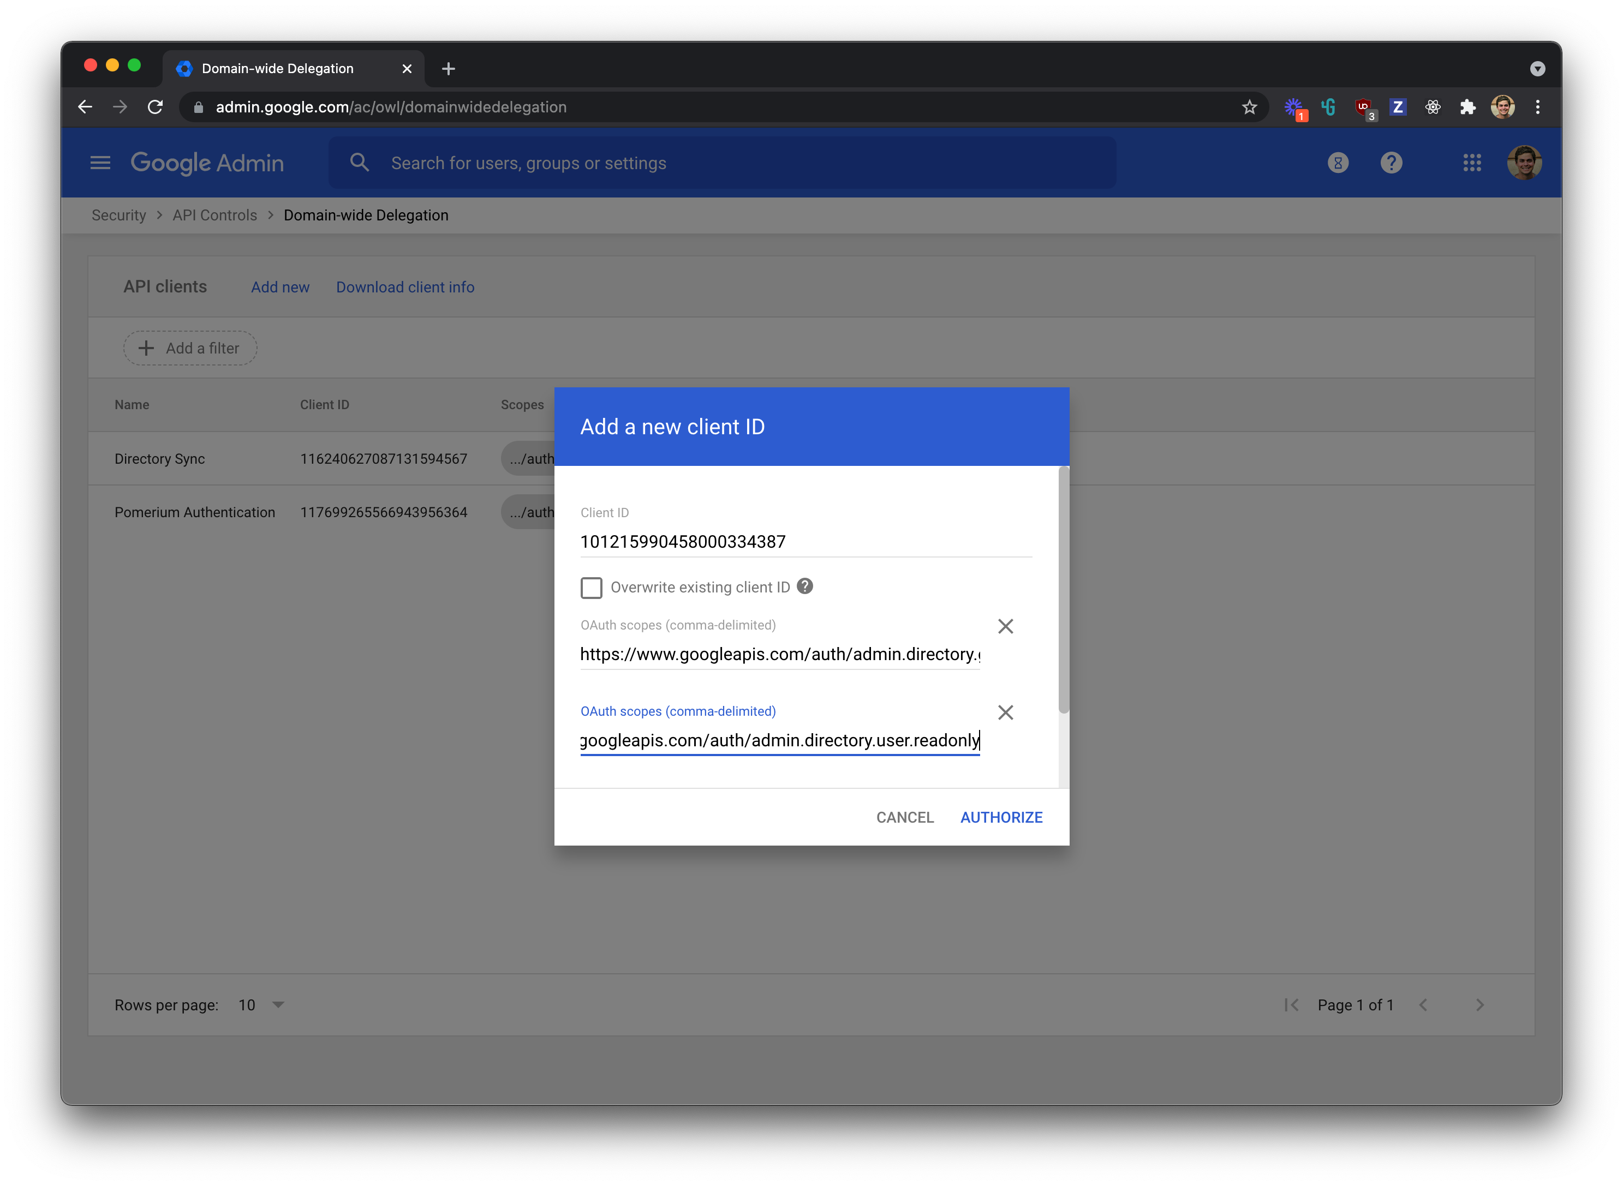Click the Pomerium Authentication scope chip

528,513
